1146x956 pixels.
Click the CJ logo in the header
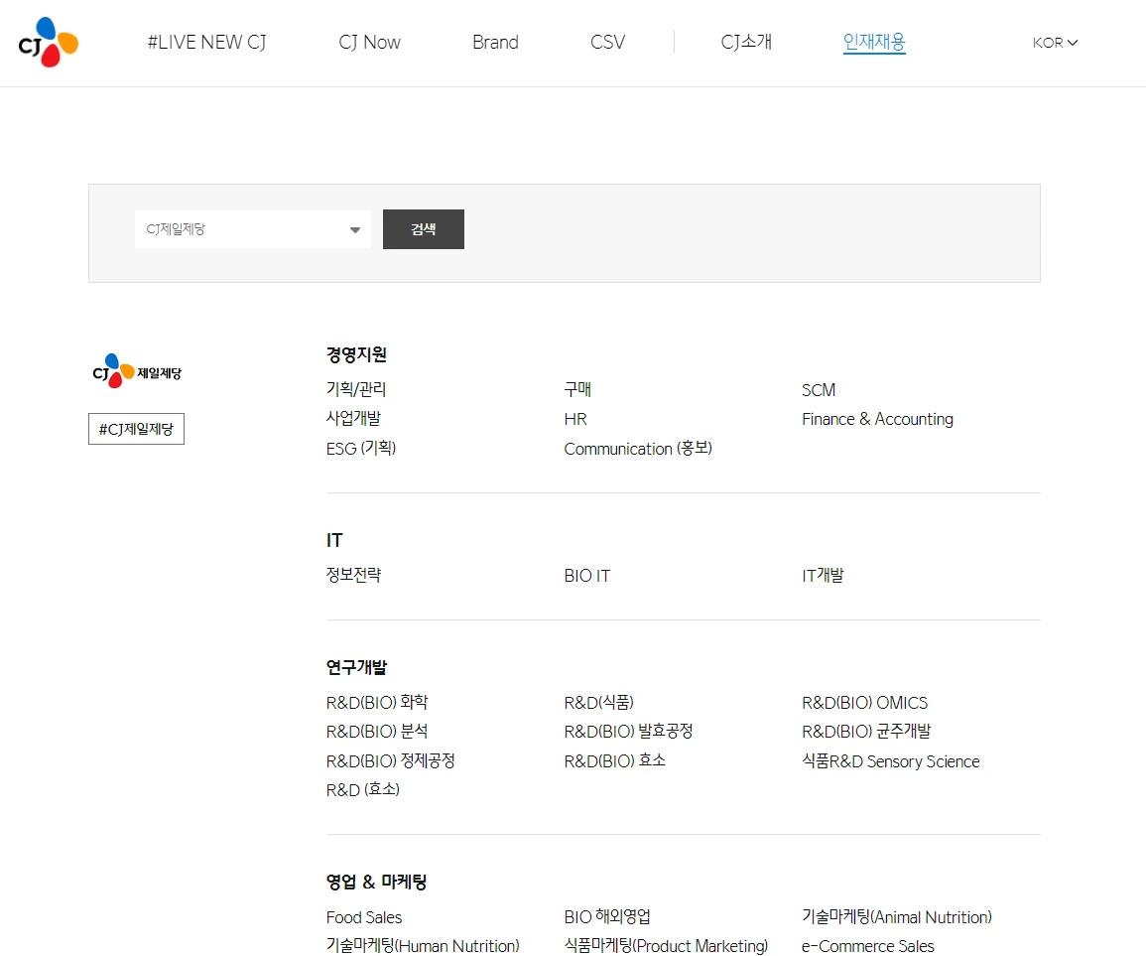[49, 43]
